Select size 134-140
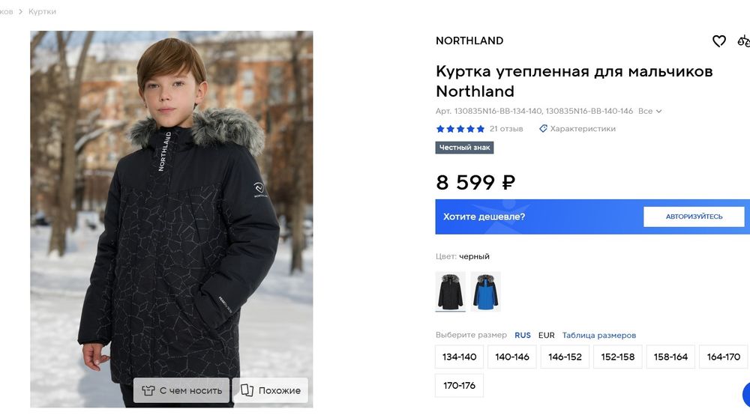Image resolution: width=750 pixels, height=418 pixels. [460, 357]
